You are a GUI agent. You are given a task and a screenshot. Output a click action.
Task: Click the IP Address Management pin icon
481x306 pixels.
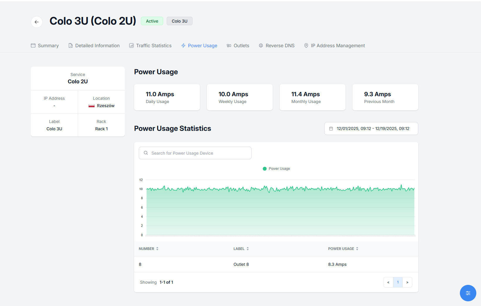tap(306, 45)
